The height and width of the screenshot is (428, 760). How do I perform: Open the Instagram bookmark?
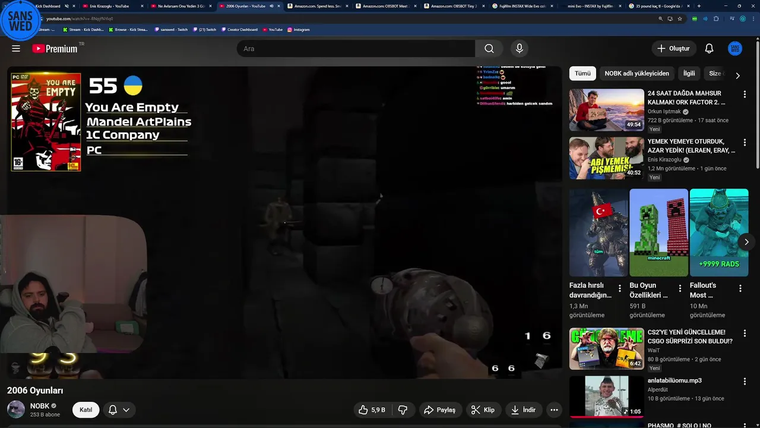click(298, 29)
